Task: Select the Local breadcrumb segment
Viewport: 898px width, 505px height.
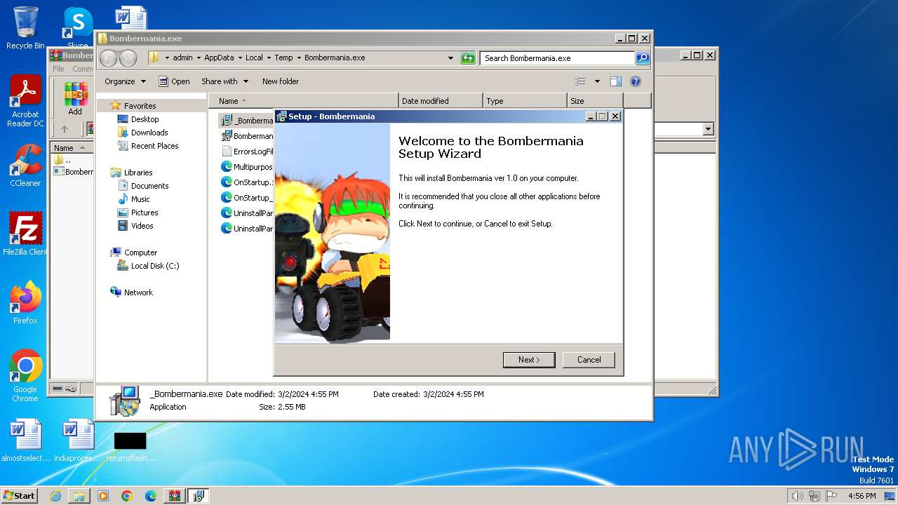Action: click(x=254, y=58)
